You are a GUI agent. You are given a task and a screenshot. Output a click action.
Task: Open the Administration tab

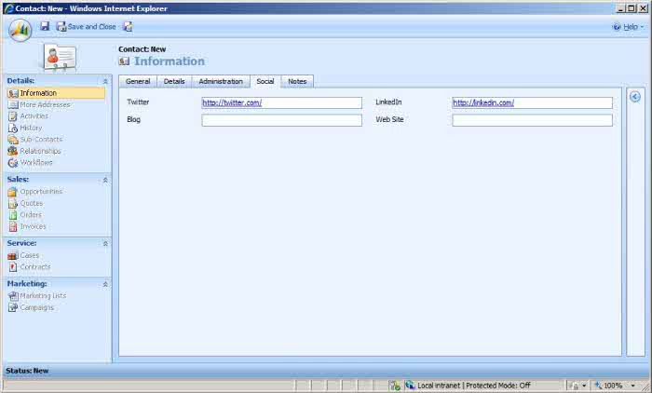point(221,82)
